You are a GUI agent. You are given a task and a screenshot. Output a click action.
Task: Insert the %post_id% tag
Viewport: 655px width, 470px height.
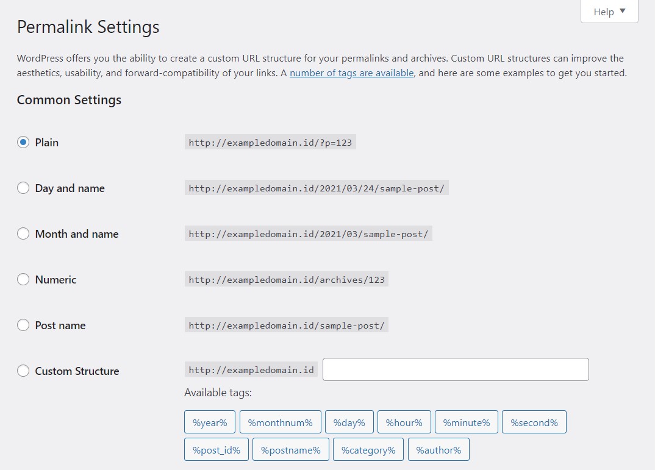pos(217,450)
